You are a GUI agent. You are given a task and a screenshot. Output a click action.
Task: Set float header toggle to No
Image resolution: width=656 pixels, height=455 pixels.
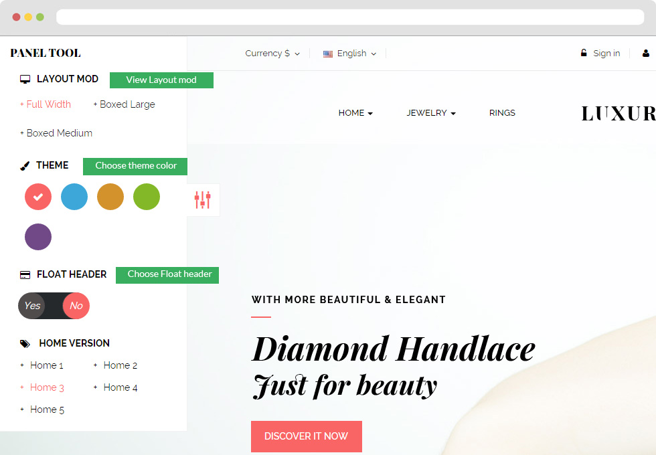point(76,306)
